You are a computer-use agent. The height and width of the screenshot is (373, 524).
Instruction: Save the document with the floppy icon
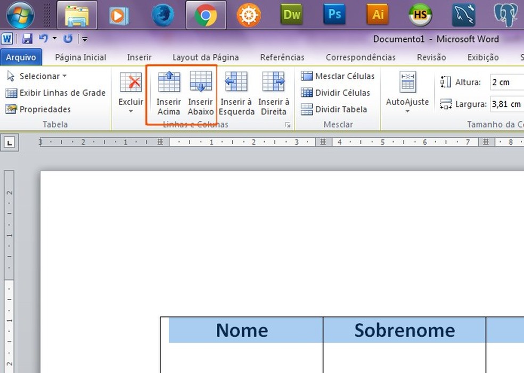pyautogui.click(x=27, y=39)
